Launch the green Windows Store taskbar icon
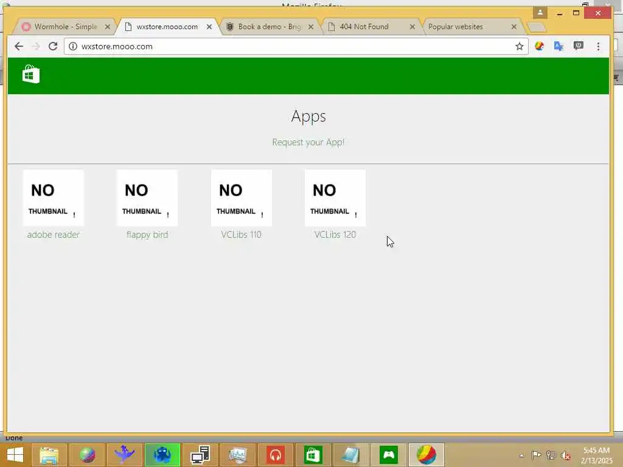 (313, 455)
